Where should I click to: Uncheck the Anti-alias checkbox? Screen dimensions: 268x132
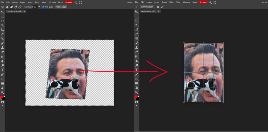43,7
